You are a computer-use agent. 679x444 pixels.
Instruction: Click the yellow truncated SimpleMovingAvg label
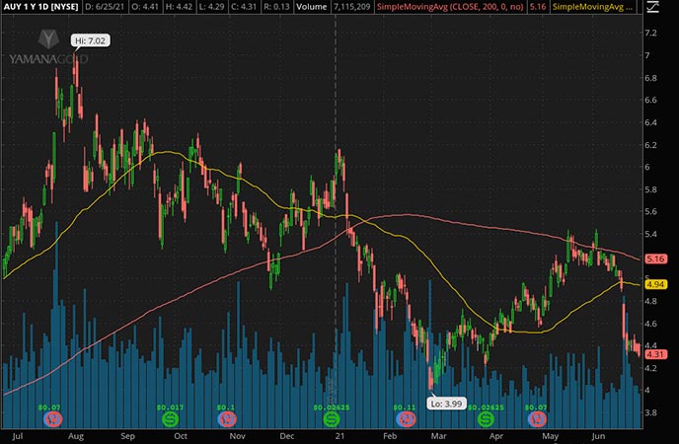coord(592,7)
